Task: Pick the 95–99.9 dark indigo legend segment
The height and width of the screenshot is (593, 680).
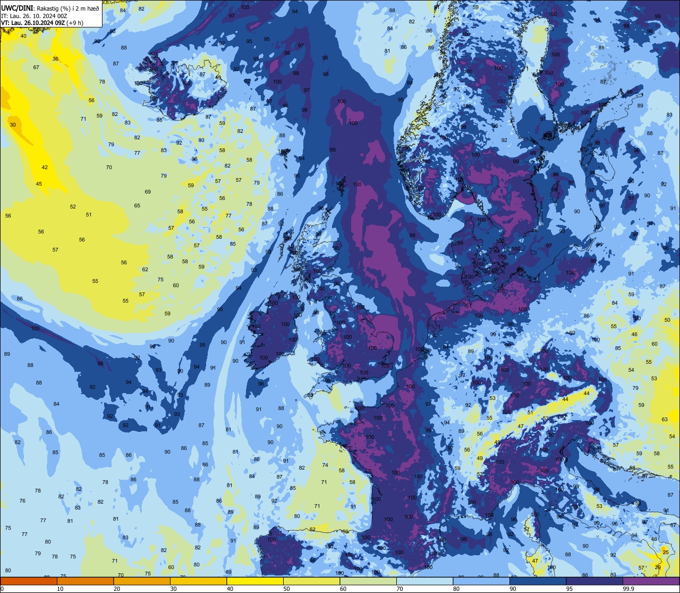Action: click(x=594, y=581)
